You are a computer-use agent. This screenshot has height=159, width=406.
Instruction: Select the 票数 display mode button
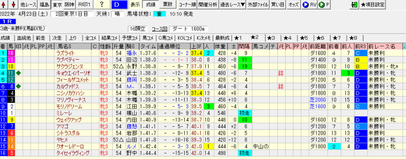(x=168, y=5)
